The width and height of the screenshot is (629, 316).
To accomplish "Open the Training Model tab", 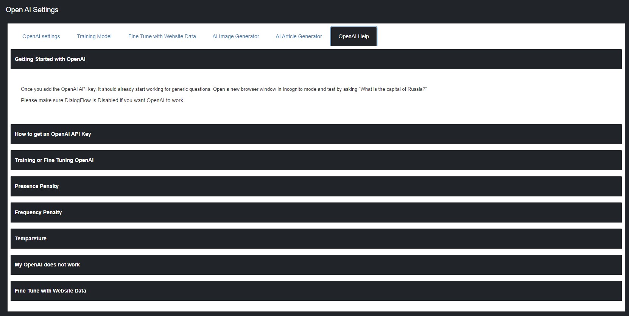I will click(94, 36).
